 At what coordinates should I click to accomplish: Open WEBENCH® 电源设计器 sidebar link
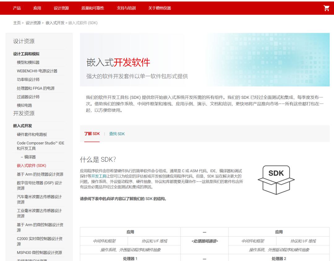[x=37, y=71]
